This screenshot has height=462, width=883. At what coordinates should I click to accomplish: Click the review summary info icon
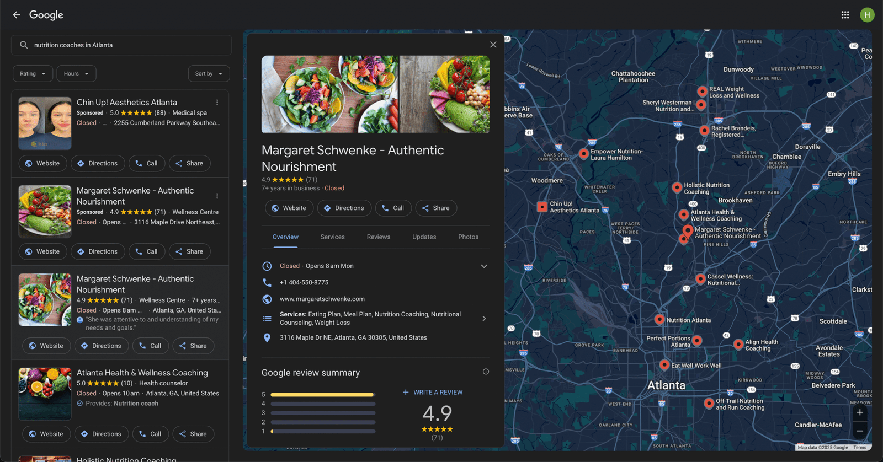pos(486,372)
